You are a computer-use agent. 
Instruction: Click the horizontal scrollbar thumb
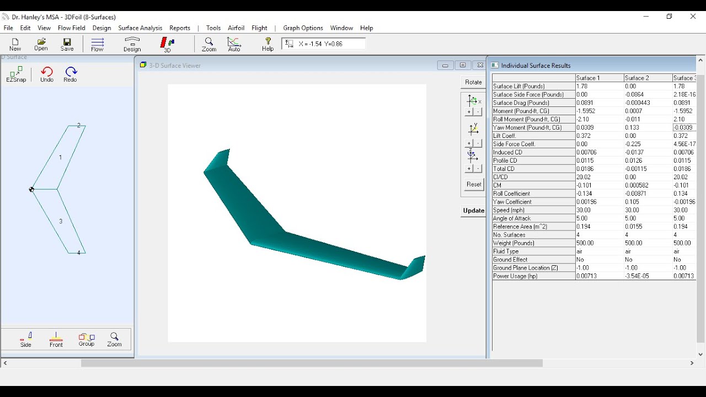click(312, 363)
